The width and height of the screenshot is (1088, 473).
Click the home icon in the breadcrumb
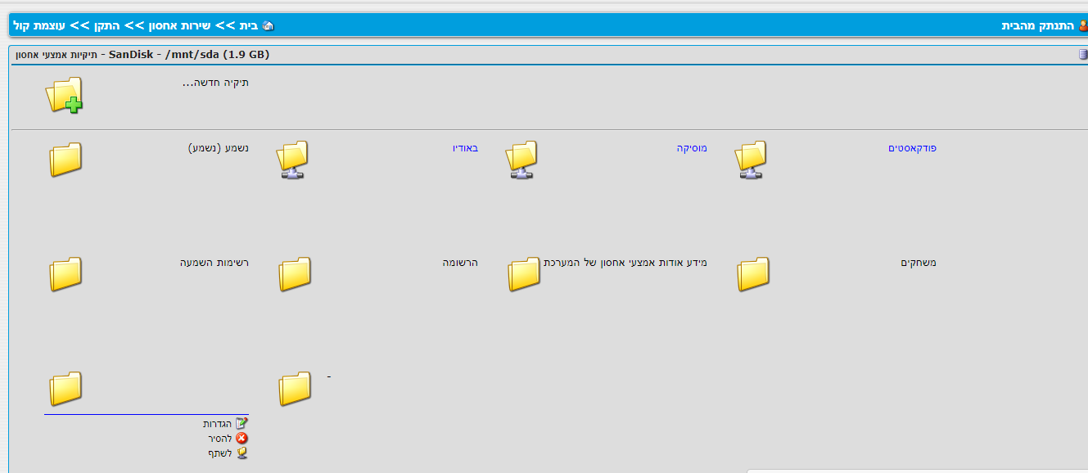[268, 25]
